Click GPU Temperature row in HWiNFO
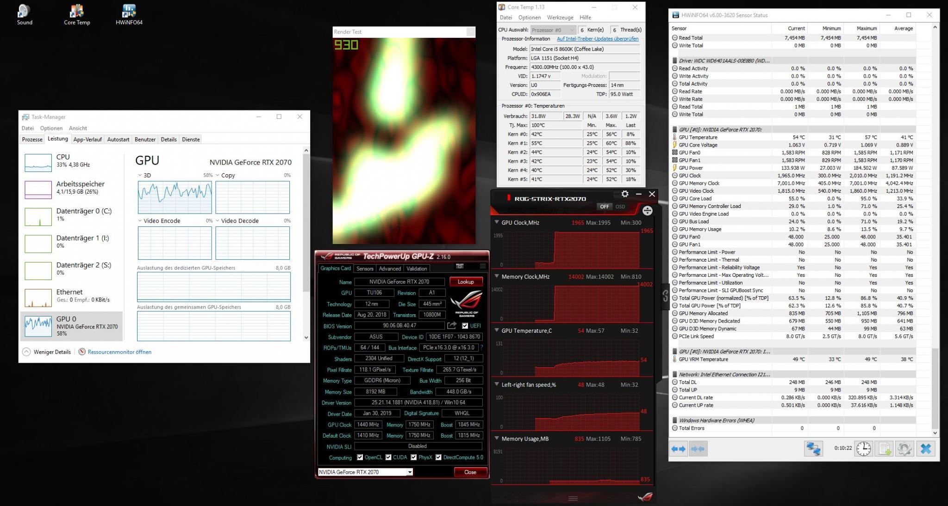Viewport: 948px width, 506px height. pyautogui.click(x=793, y=137)
